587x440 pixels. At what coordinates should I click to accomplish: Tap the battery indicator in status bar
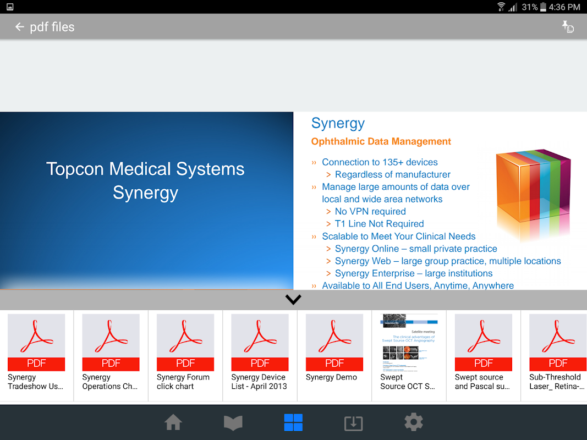tap(543, 7)
